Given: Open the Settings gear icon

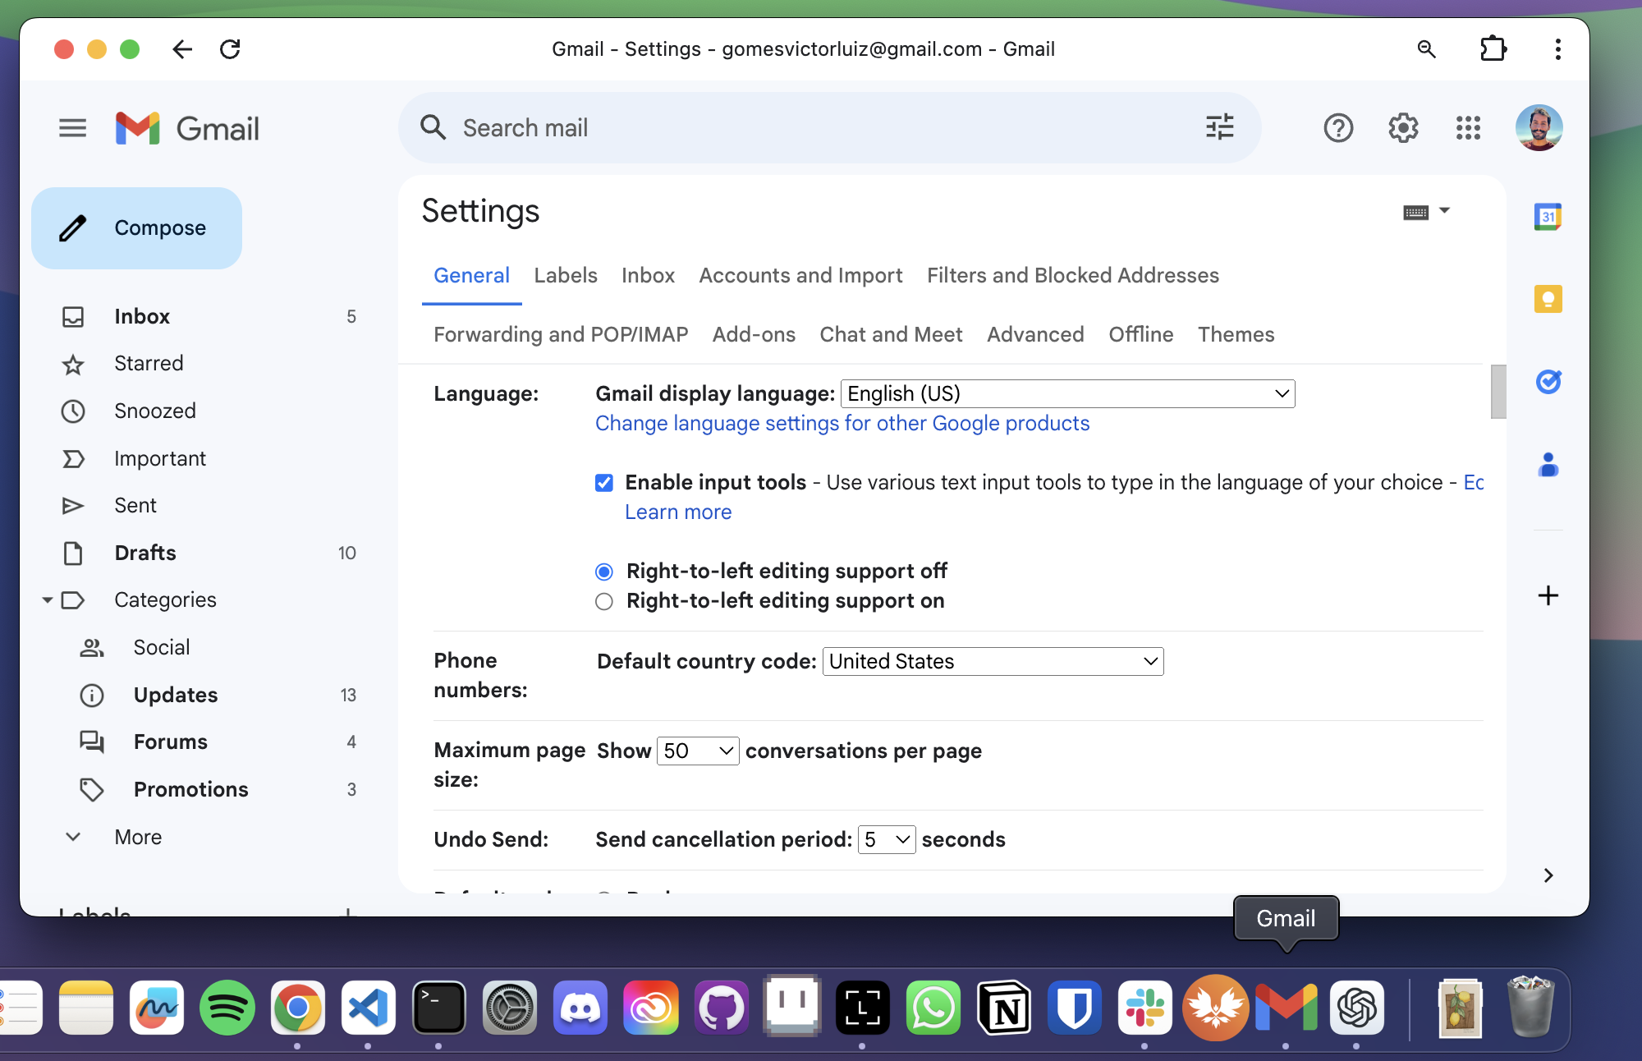Looking at the screenshot, I should (x=1403, y=128).
